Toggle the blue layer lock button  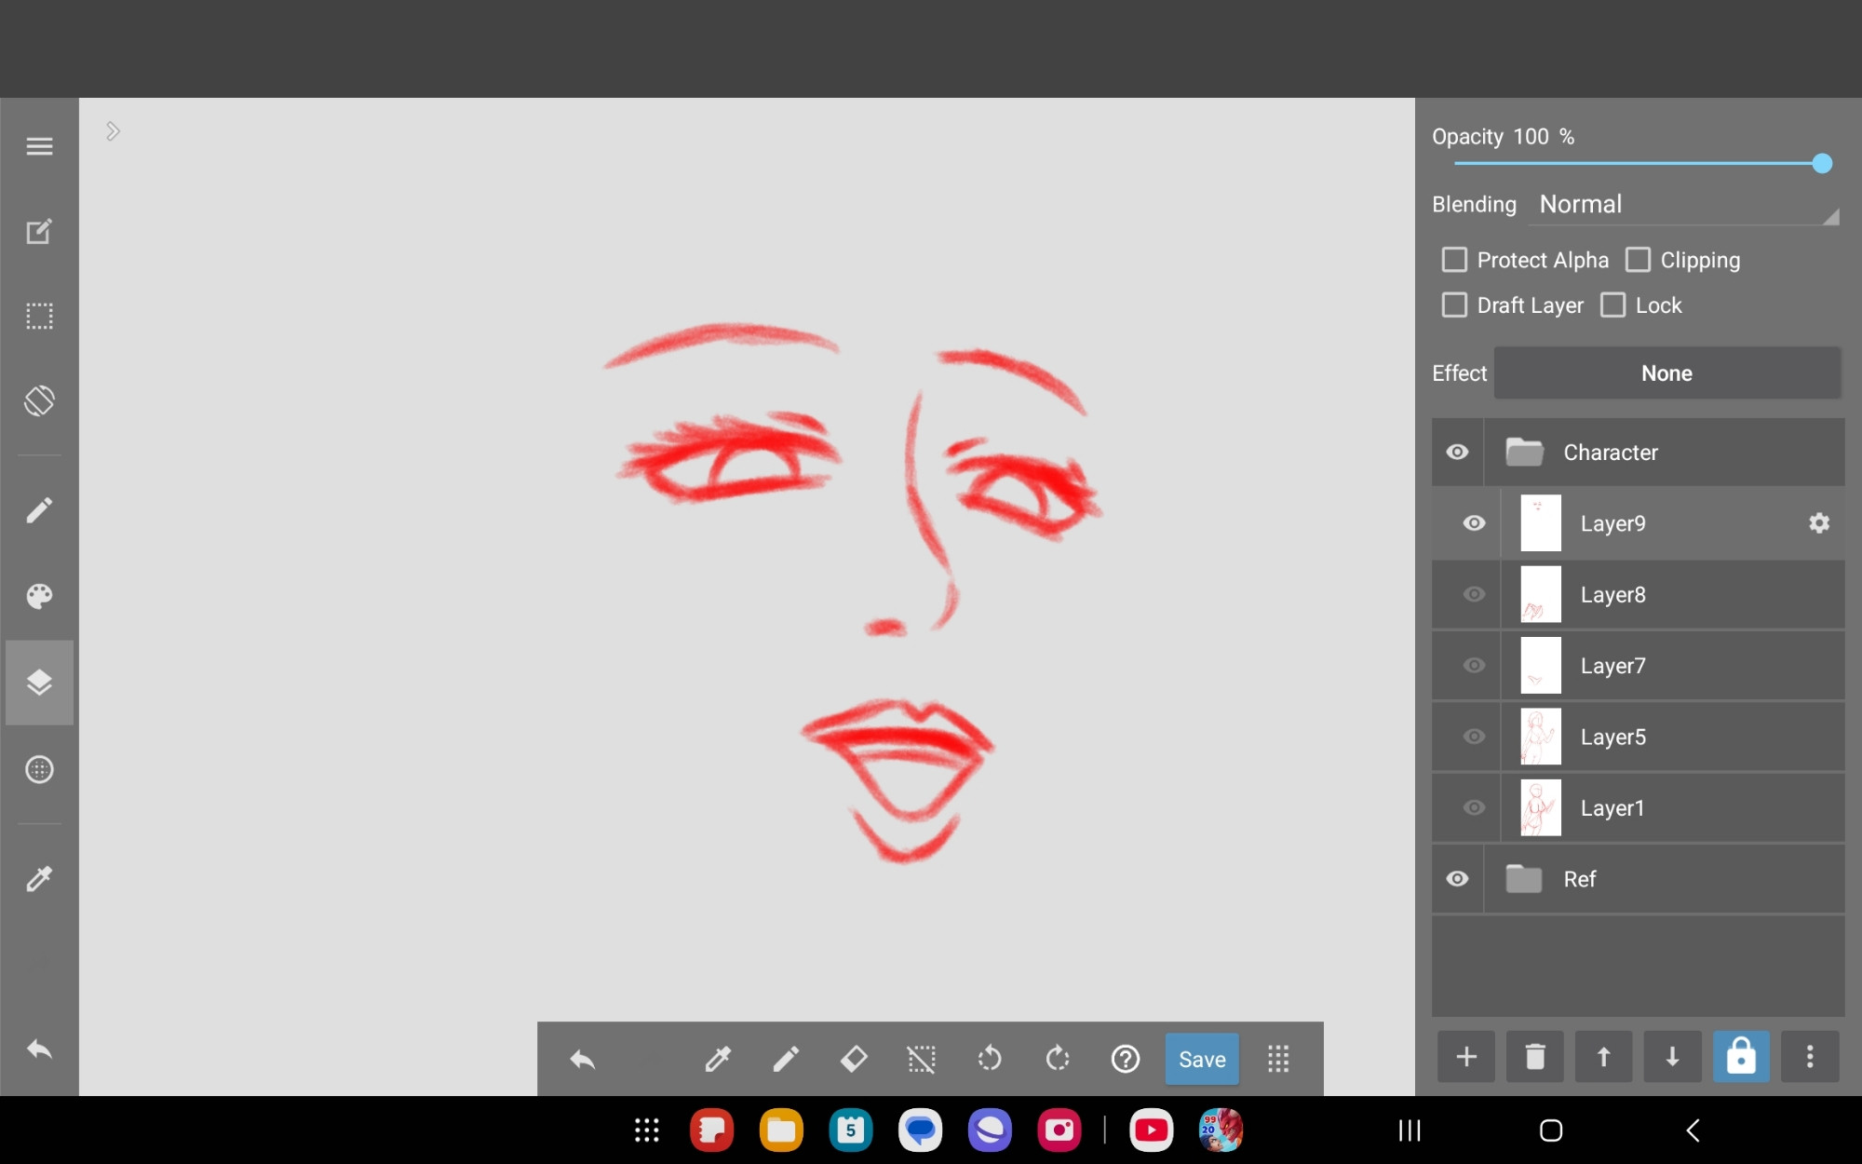pyautogui.click(x=1741, y=1057)
